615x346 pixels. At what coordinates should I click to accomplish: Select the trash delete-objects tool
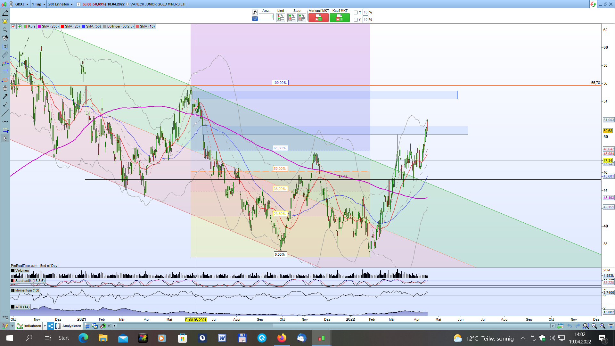(x=5, y=88)
